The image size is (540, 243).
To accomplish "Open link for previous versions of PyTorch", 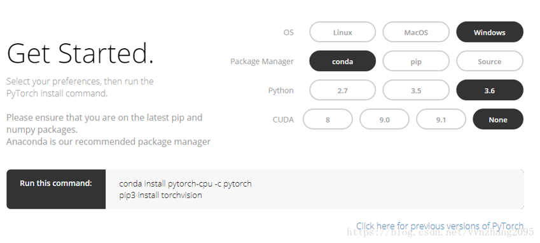I will (440, 226).
